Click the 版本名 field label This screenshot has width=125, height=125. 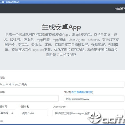pyautogui.click(x=25, y=107)
